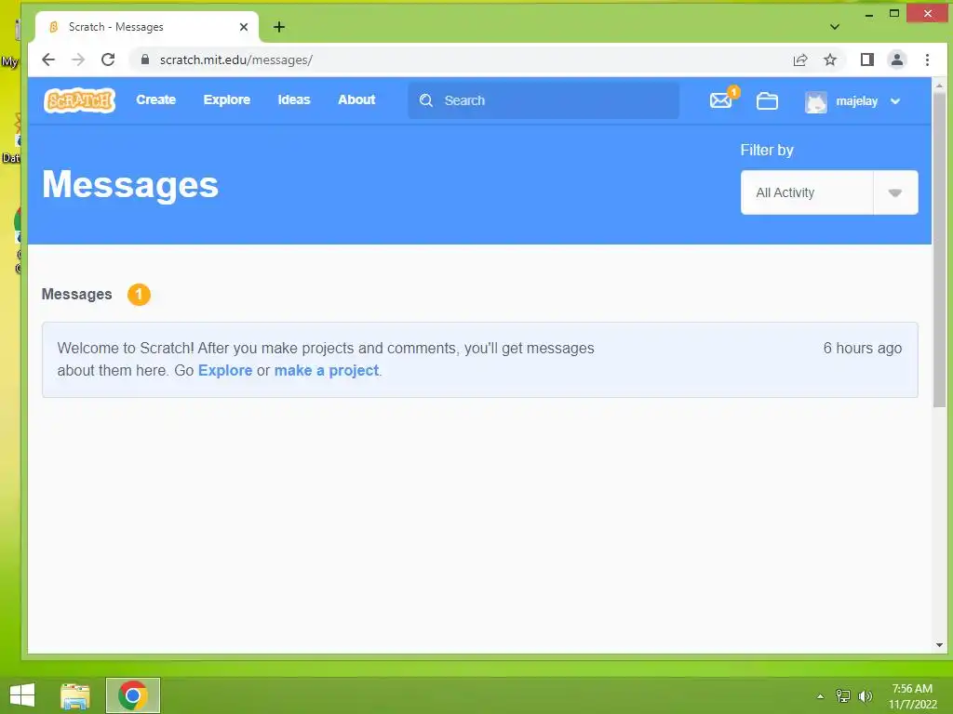The height and width of the screenshot is (714, 953).
Task: Open the My Stuff folder icon
Action: tap(767, 100)
